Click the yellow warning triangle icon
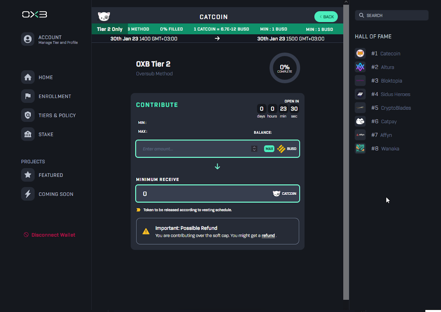The image size is (441, 312). tap(146, 231)
